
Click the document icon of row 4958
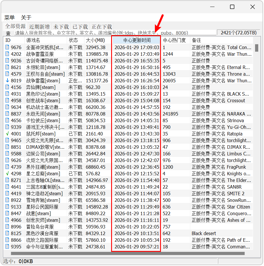tap(7, 100)
